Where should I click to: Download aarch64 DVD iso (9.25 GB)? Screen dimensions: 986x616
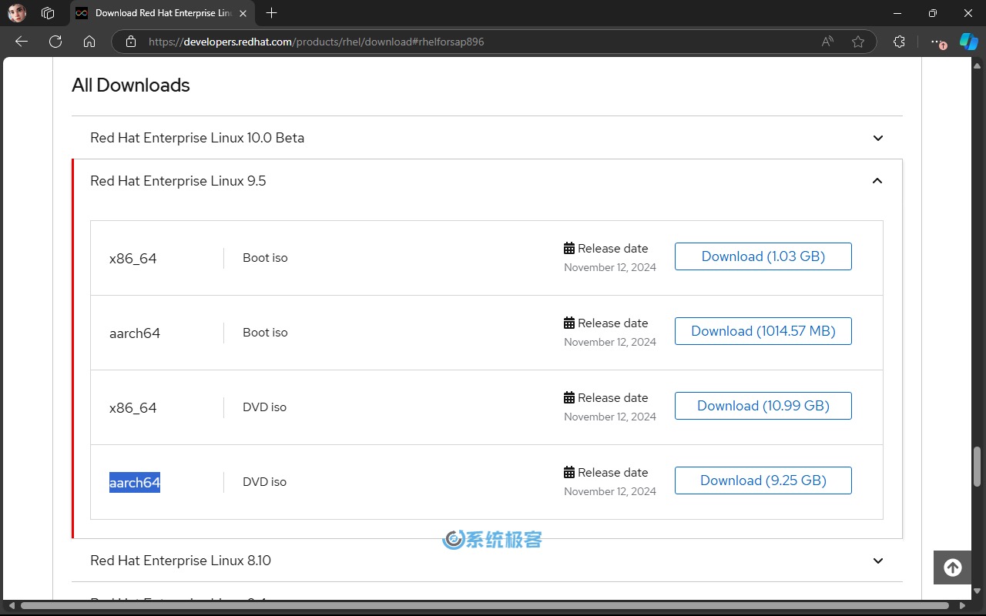pos(763,480)
